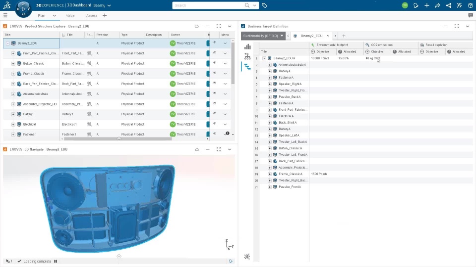
Task: Click next tab arrow in target panel
Action: pyautogui.click(x=335, y=36)
